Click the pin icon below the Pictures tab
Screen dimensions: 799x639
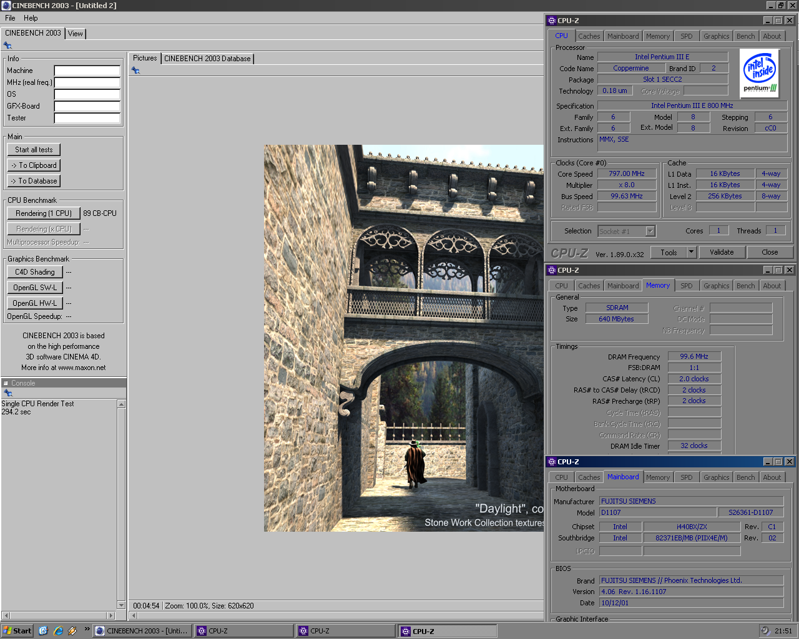coord(135,71)
